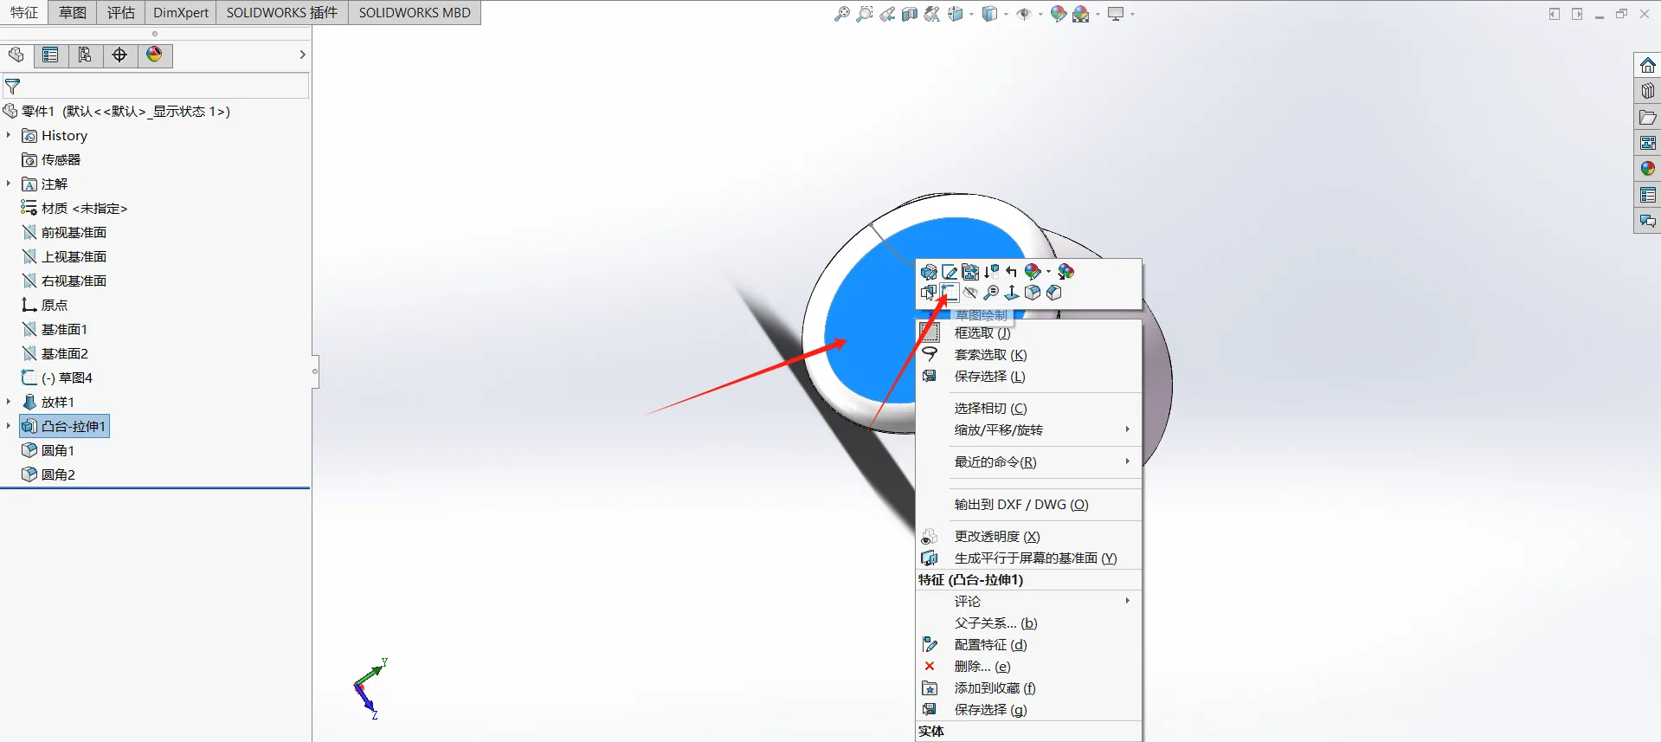Open the Appearances color ball in the right task pane
This screenshot has width=1661, height=742.
pyautogui.click(x=1647, y=169)
